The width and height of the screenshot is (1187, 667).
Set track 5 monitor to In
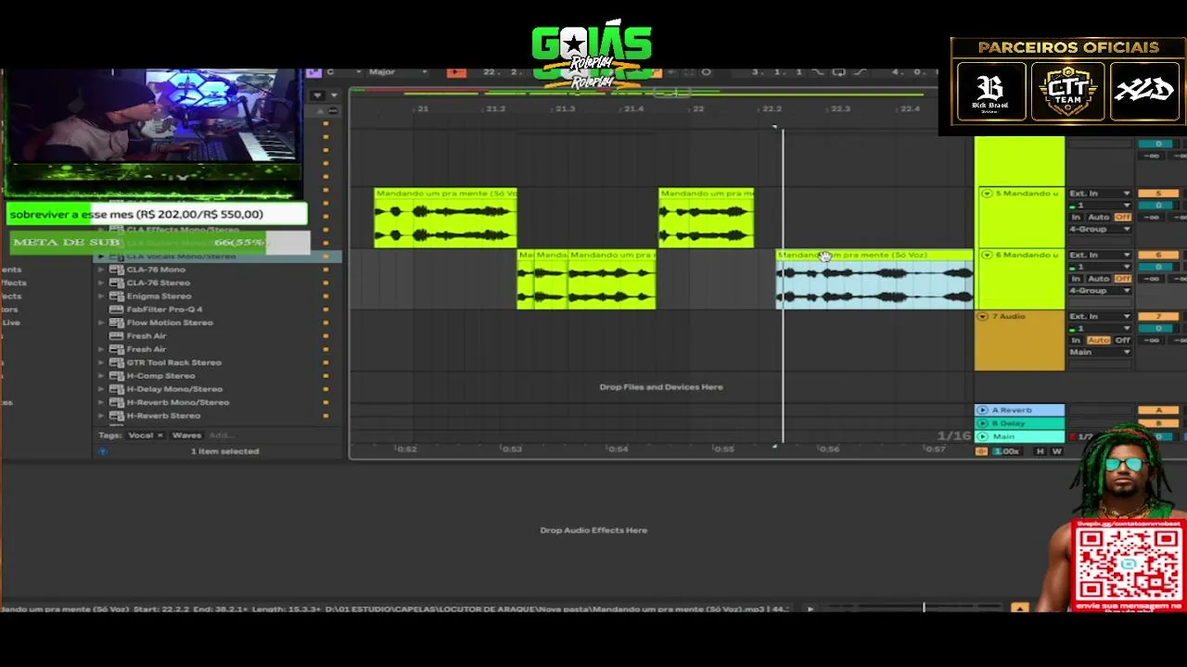pyautogui.click(x=1076, y=217)
